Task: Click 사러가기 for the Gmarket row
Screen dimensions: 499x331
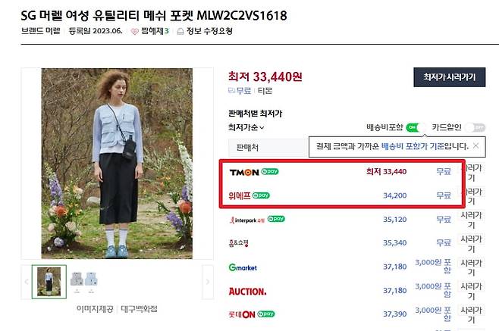Action: click(x=471, y=267)
